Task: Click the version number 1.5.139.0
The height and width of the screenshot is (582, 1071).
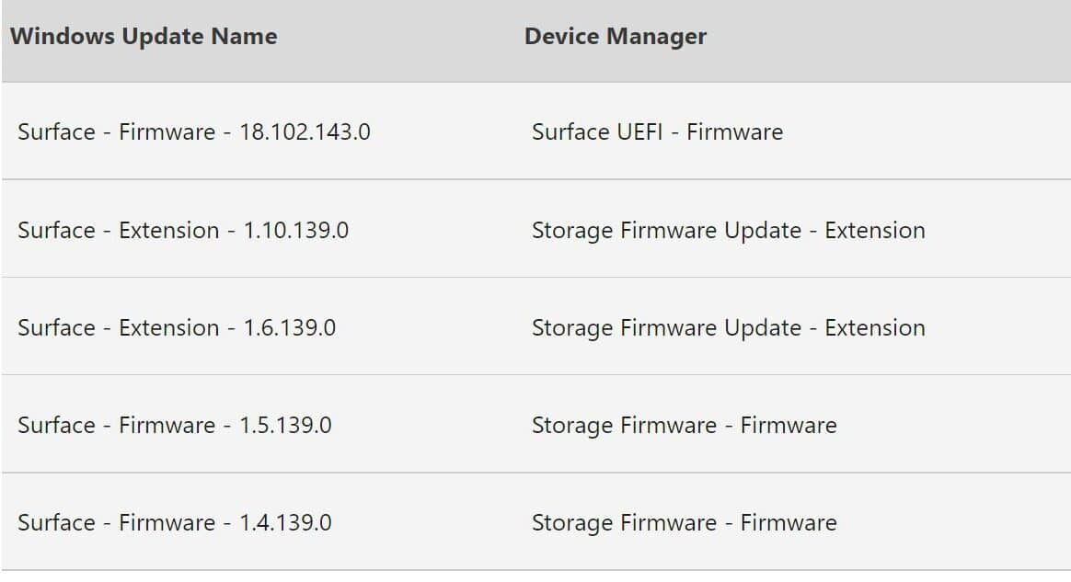Action: click(x=285, y=425)
